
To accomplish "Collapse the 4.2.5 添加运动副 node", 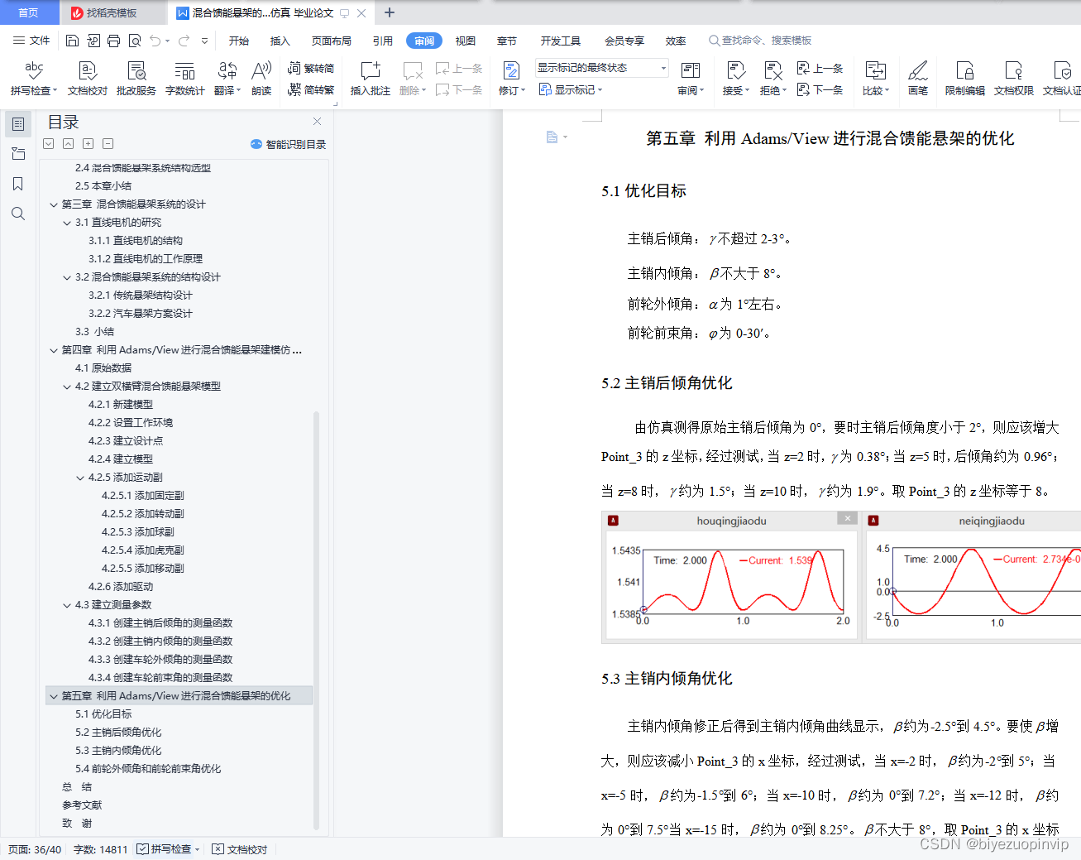I will (80, 478).
